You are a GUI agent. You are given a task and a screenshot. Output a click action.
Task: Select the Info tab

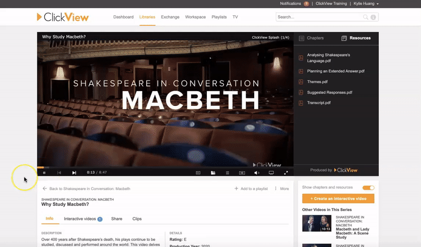coord(49,219)
